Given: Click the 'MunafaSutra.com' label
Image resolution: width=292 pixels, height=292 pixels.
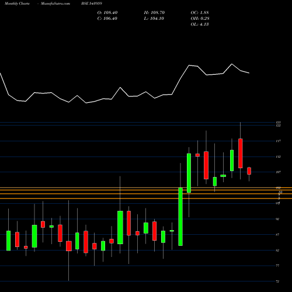Looking at the screenshot, I should [55, 4].
